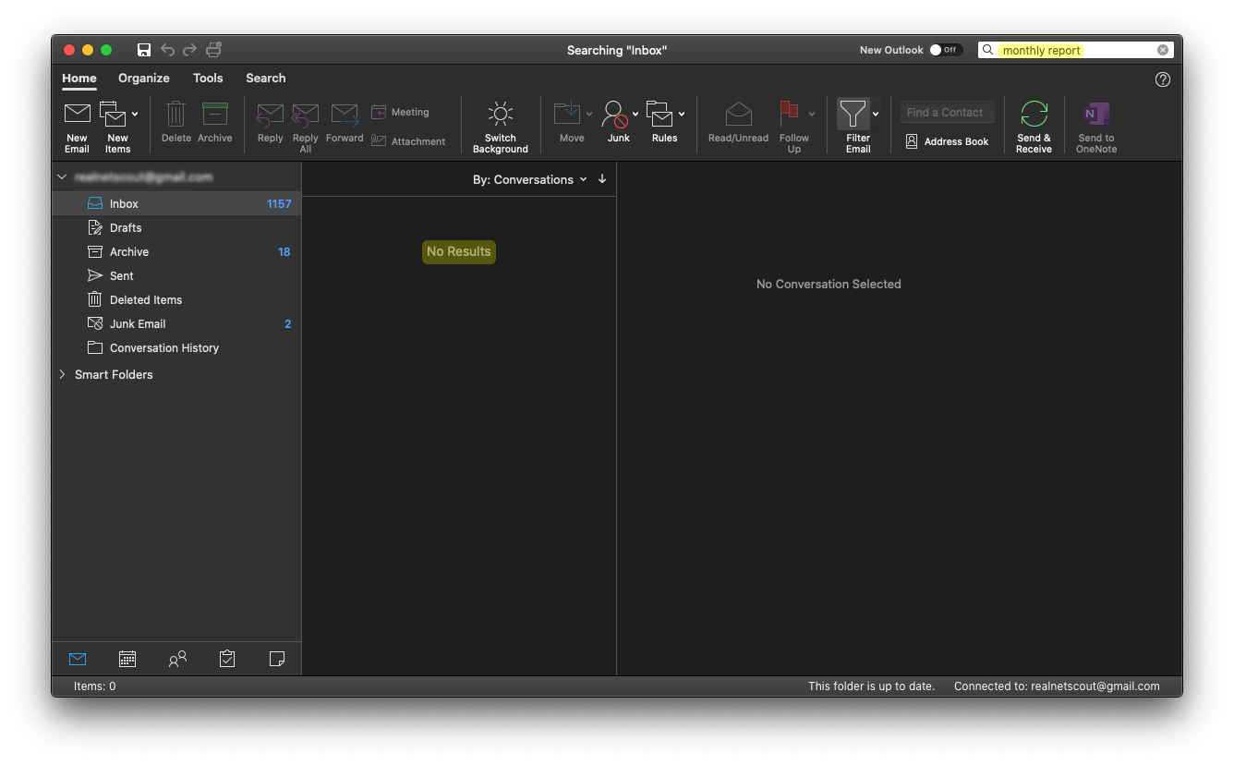
Task: Select the Sent folder
Action: click(176, 275)
